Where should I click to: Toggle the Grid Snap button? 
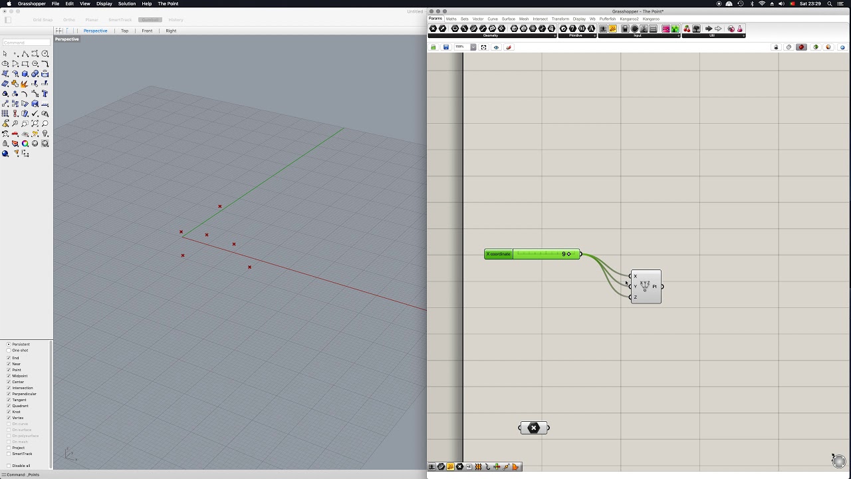pyautogui.click(x=43, y=20)
